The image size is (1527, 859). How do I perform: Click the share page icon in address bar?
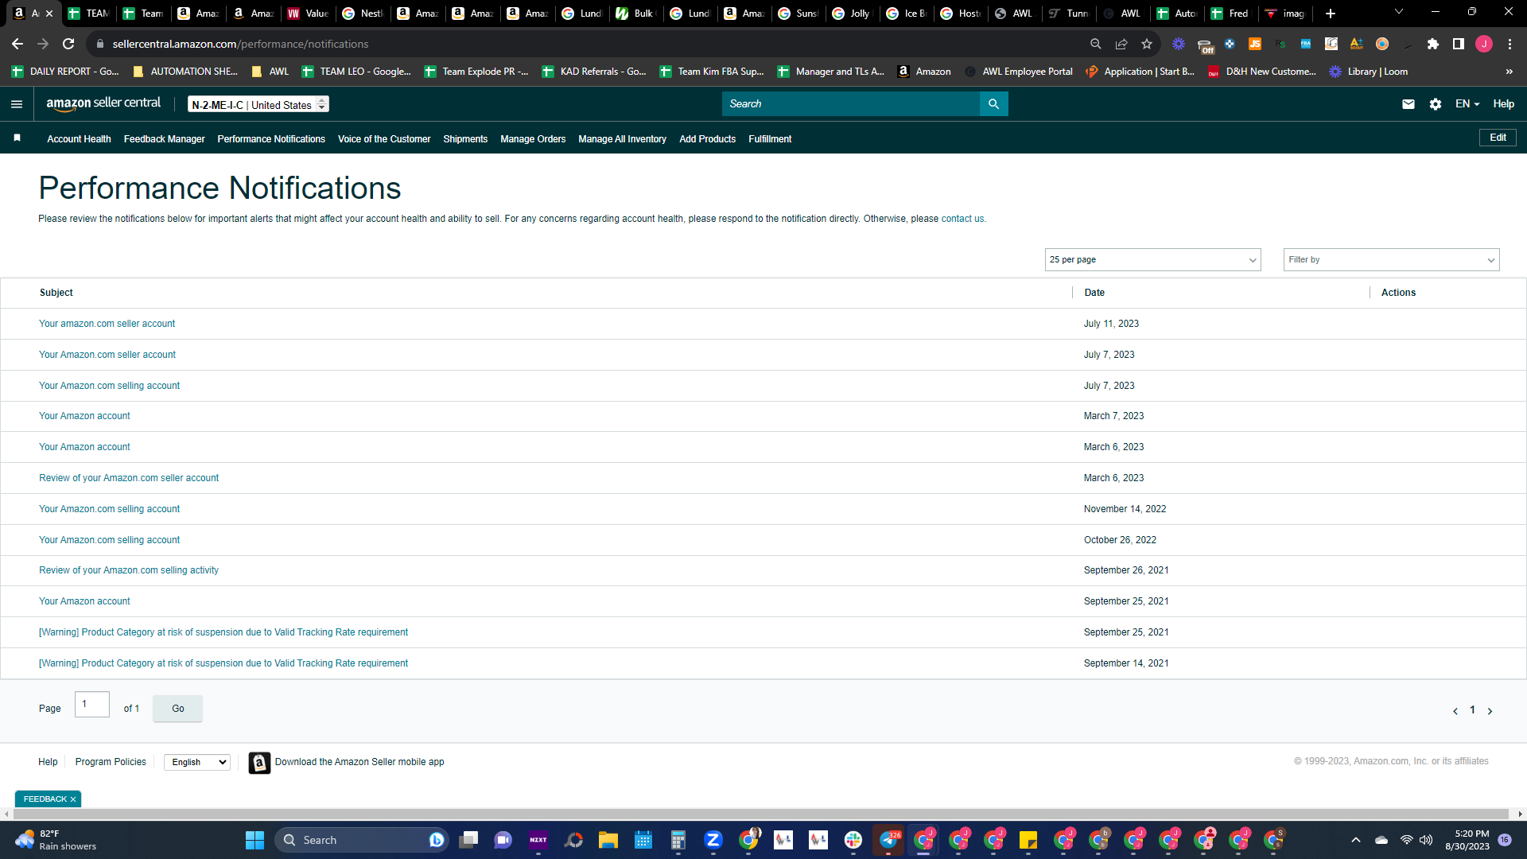click(1121, 44)
